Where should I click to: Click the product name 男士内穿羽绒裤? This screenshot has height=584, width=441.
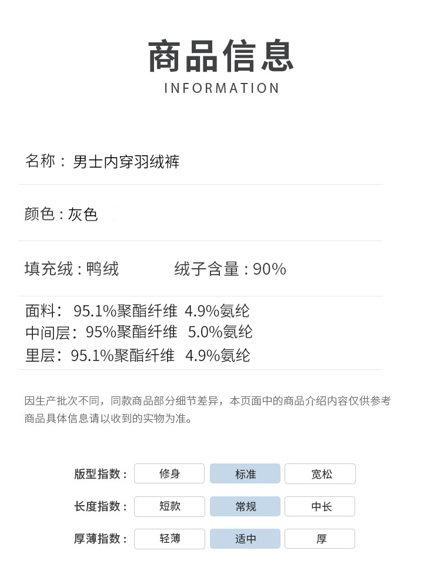click(126, 162)
